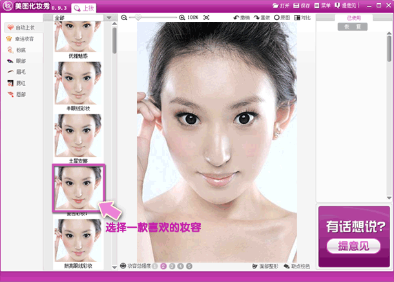
Task: Click the zoom out magnifier icon
Action: coord(124,17)
